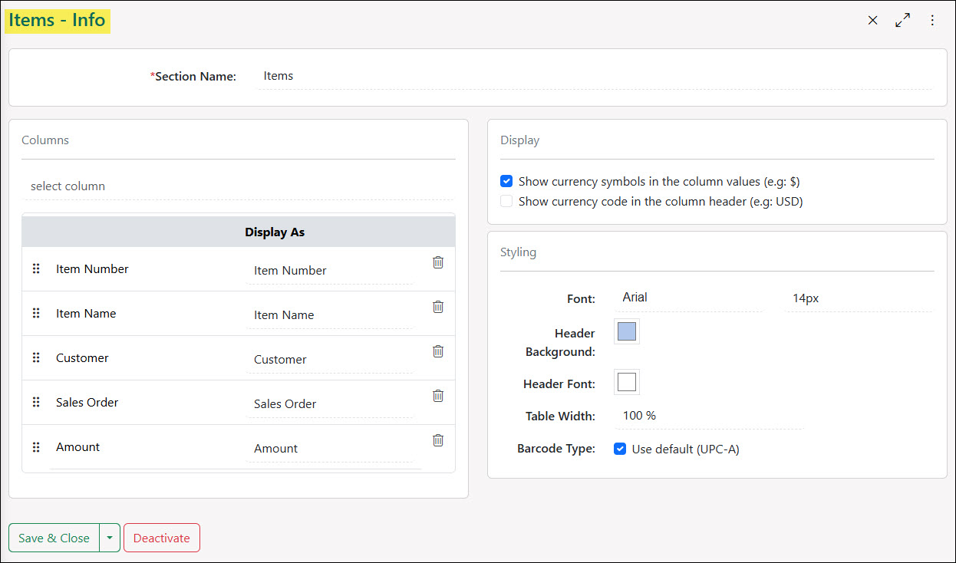
Task: Click the Deactivate button
Action: point(161,538)
